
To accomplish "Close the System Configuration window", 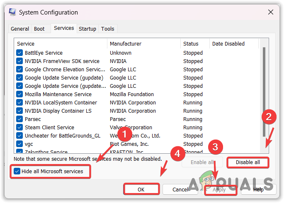I will point(271,12).
